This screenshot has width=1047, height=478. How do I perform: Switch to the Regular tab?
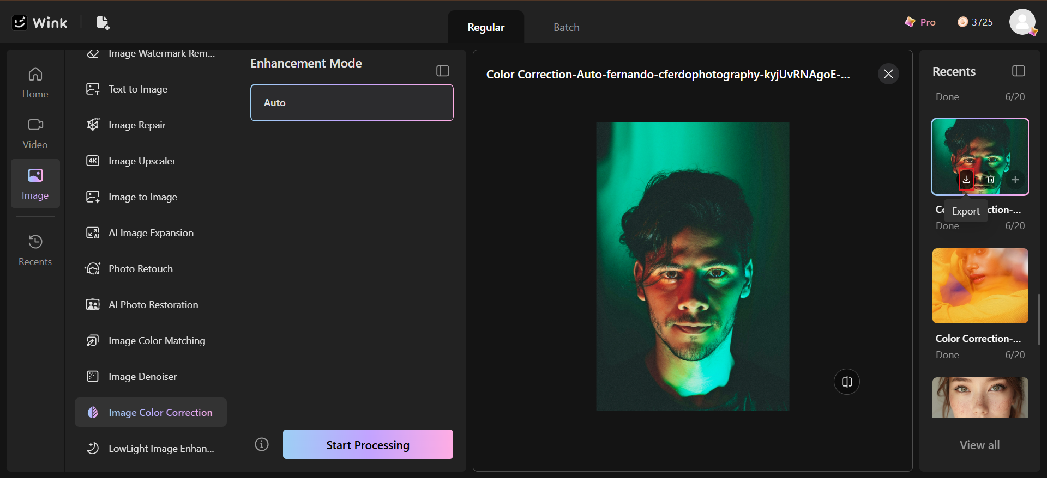point(486,27)
